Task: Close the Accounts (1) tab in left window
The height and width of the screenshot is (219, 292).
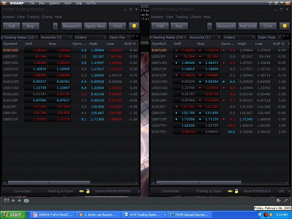Action: coord(71,37)
